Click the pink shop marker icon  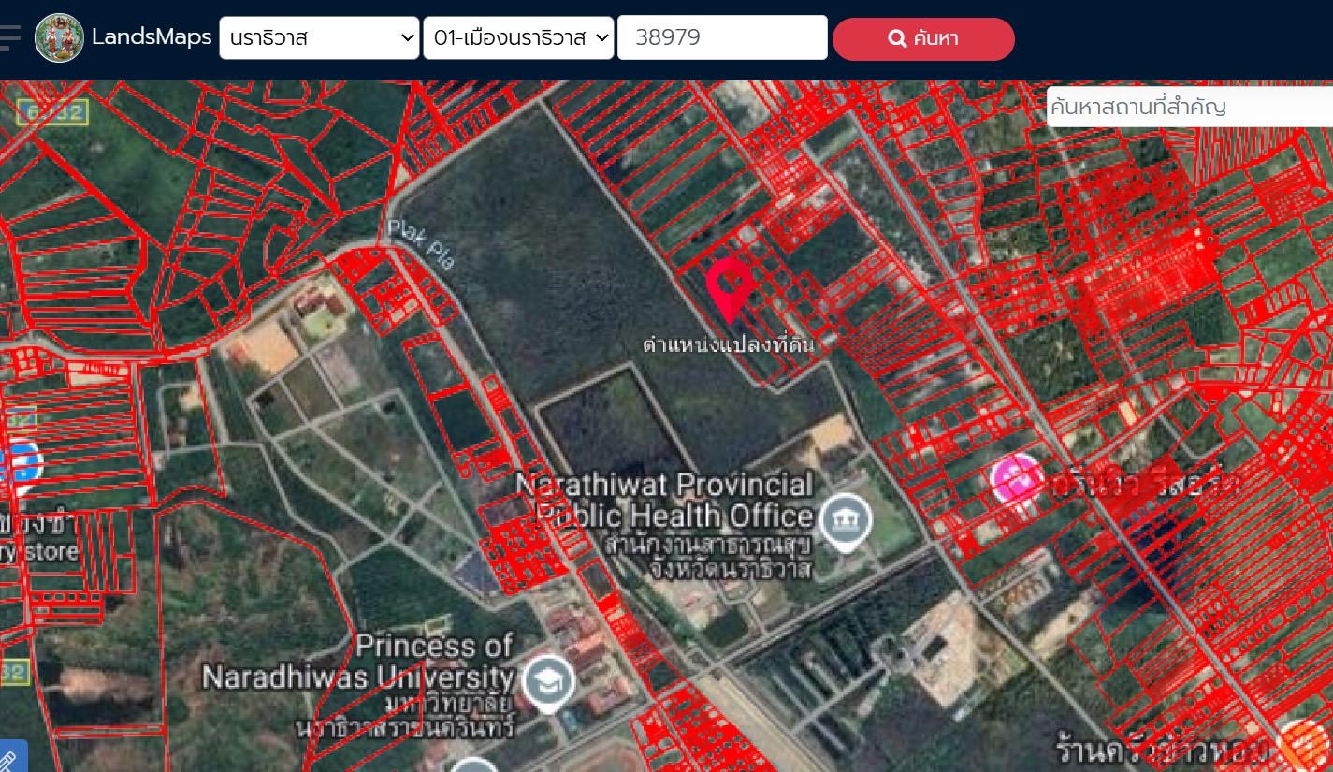click(1017, 481)
